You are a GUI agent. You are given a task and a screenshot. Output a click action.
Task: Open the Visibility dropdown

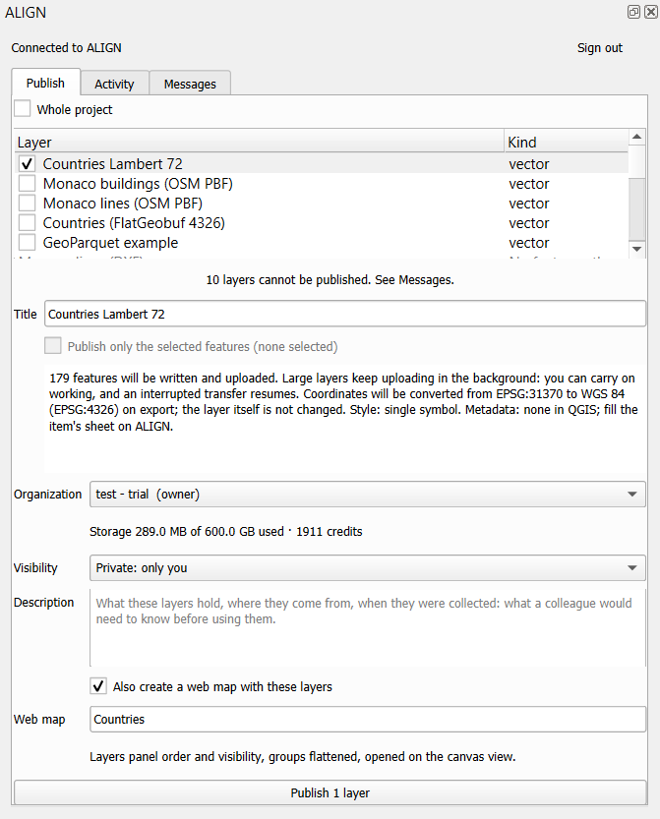point(367,567)
